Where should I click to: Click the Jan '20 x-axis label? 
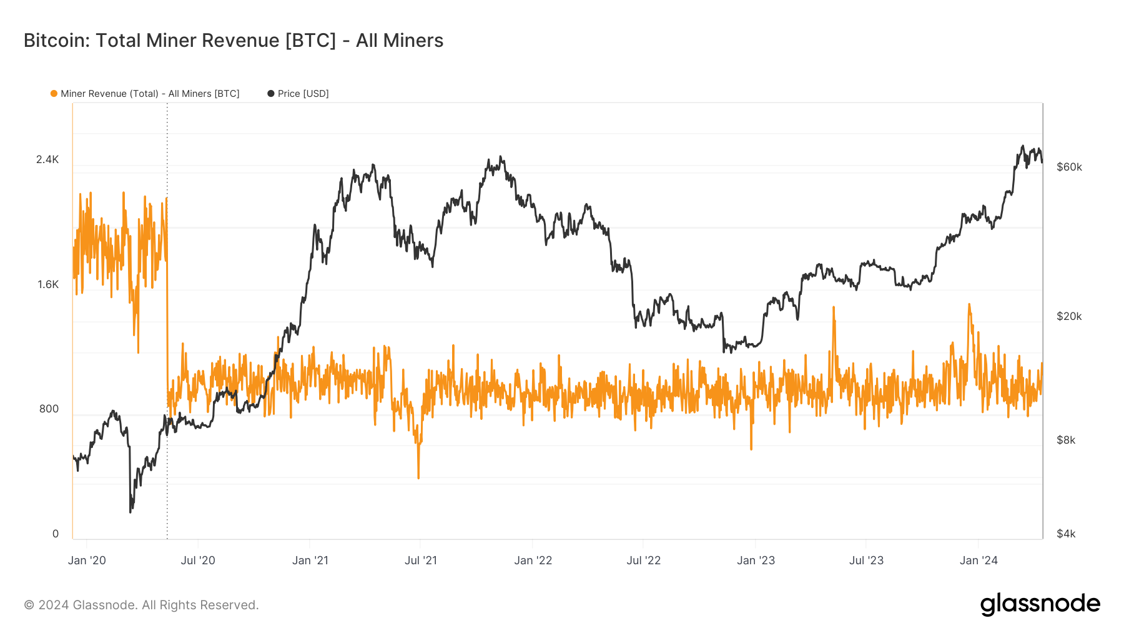pos(87,561)
